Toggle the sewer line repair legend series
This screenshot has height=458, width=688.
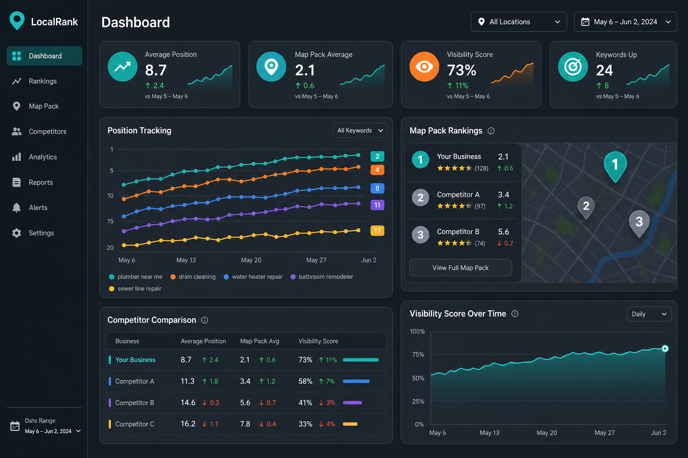point(135,288)
